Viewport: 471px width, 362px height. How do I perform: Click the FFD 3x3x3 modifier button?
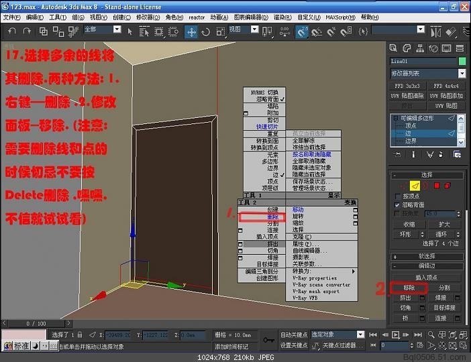[407, 86]
